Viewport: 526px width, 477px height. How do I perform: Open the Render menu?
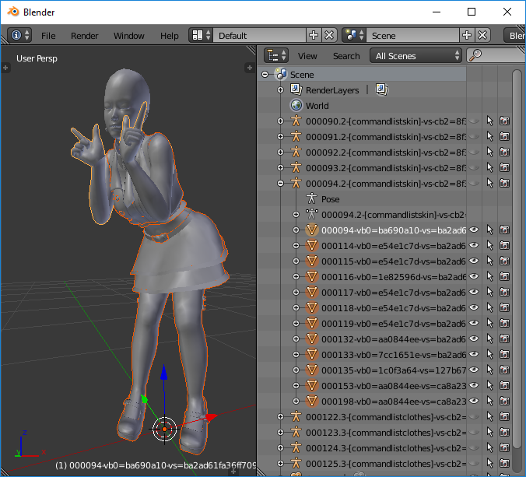pyautogui.click(x=85, y=36)
